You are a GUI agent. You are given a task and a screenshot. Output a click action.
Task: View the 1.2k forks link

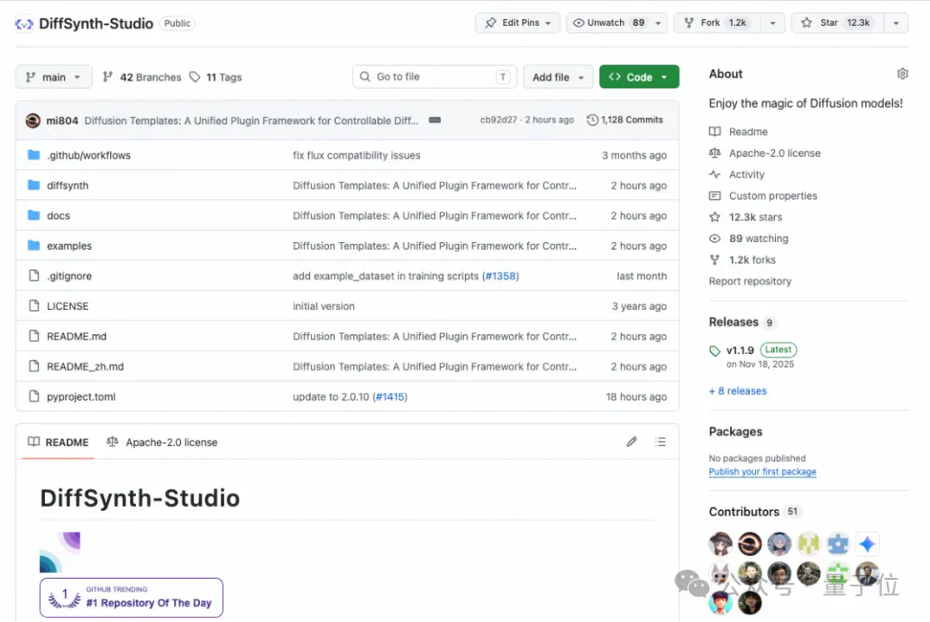pyautogui.click(x=752, y=260)
